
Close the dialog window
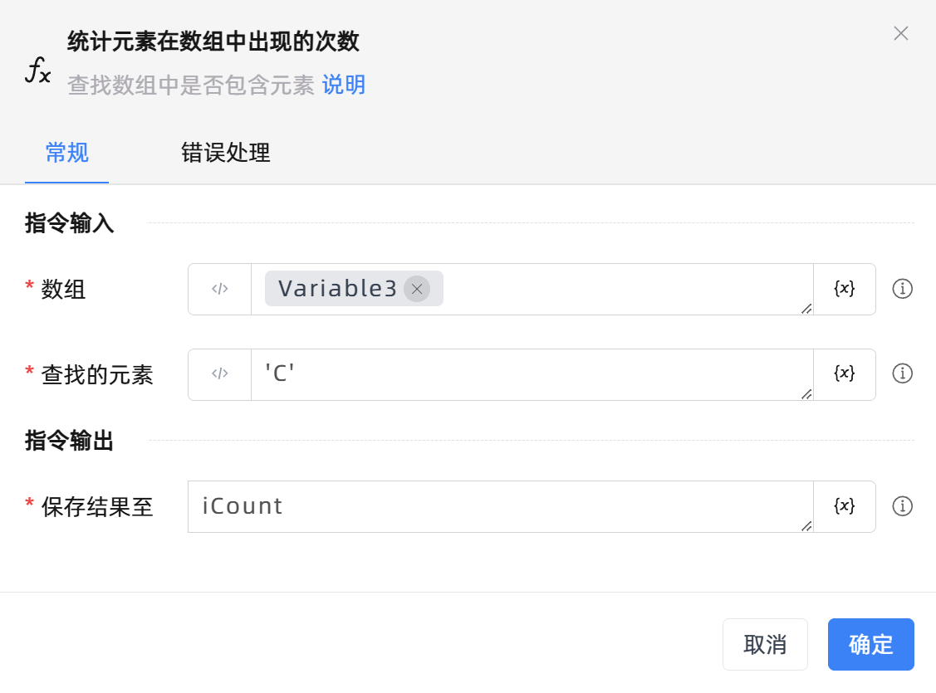point(900,33)
